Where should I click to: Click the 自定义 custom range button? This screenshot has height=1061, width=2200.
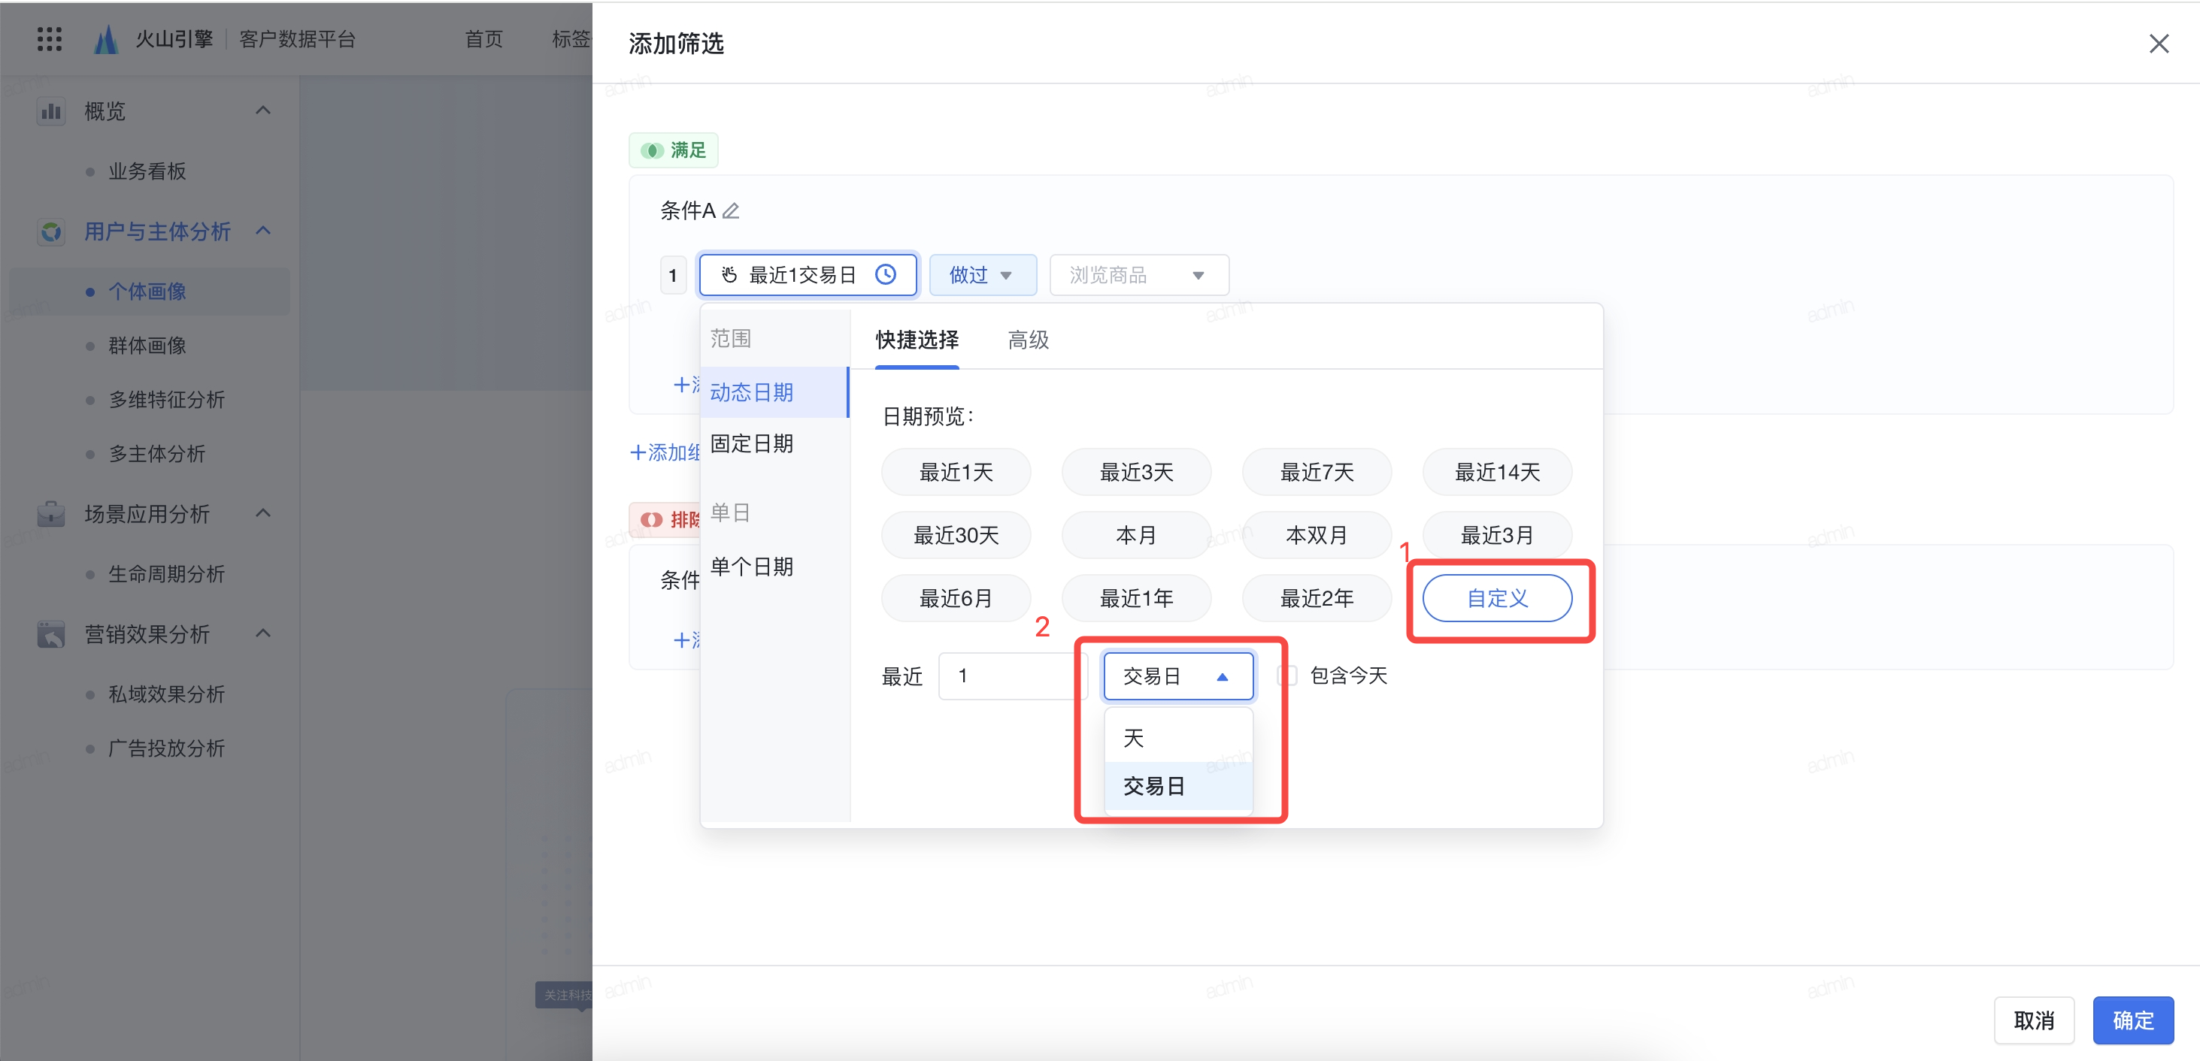(1496, 598)
